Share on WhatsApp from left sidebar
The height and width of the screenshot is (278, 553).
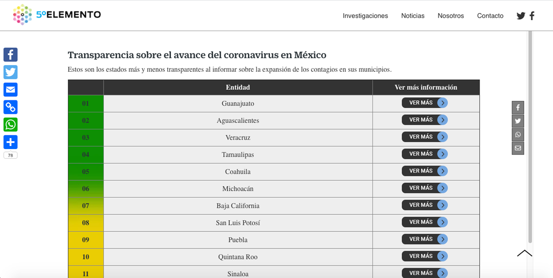11,124
